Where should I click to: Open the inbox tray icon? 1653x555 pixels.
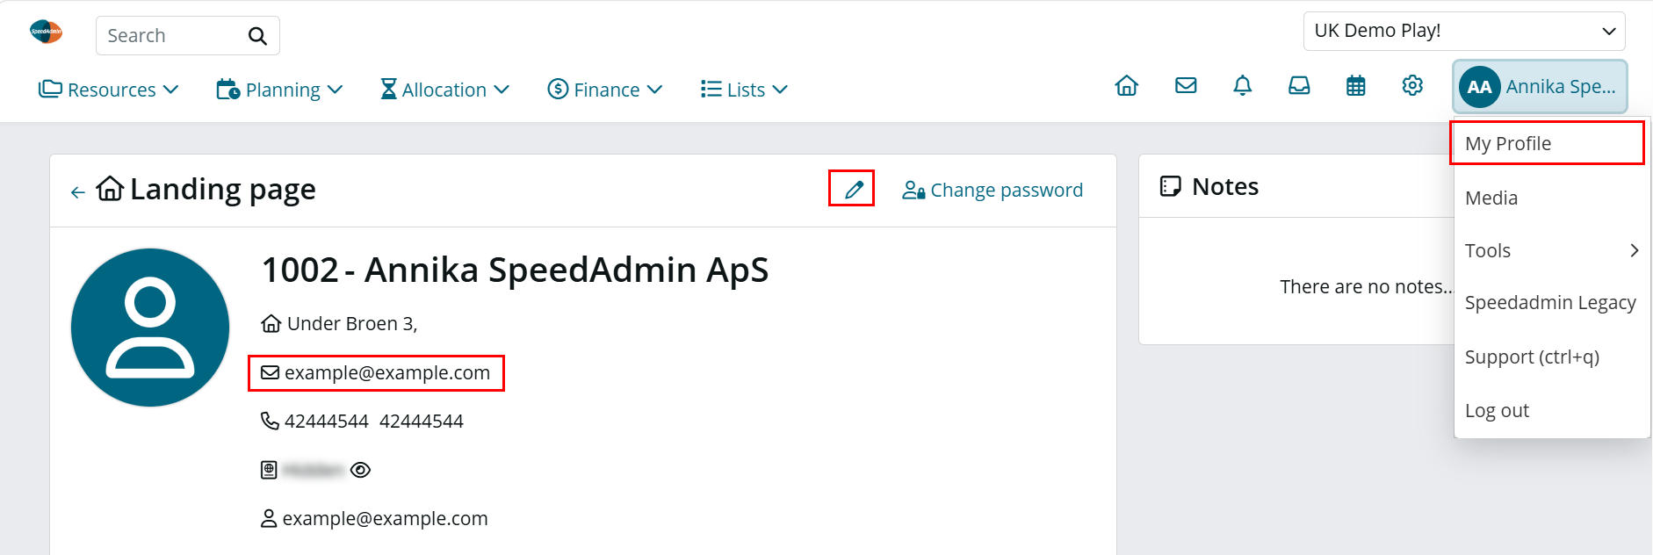click(x=1299, y=86)
